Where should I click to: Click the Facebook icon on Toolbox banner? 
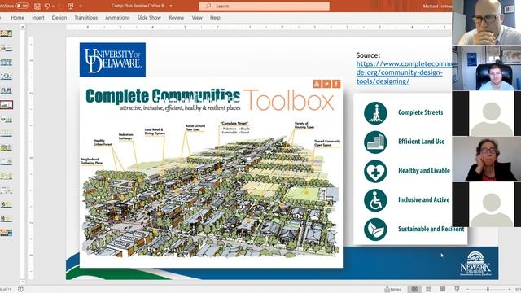tap(336, 84)
